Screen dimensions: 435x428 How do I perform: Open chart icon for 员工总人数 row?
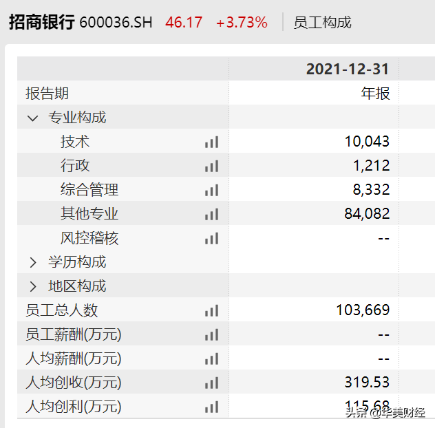click(x=212, y=310)
